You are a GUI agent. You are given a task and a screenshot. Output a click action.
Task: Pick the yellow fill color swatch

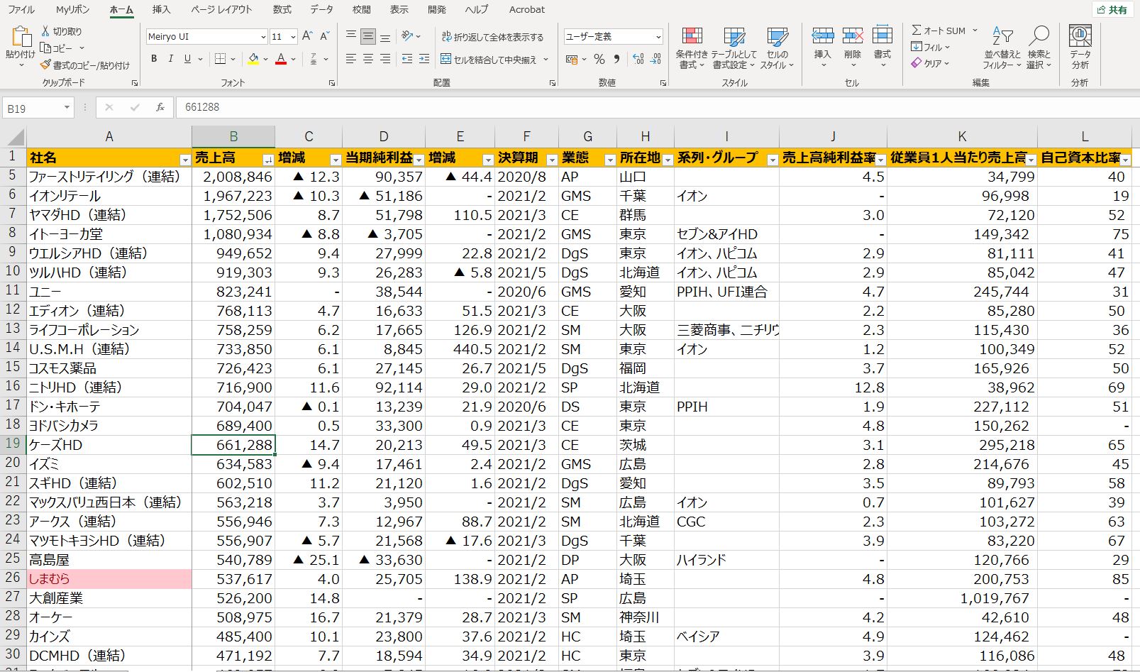point(253,62)
